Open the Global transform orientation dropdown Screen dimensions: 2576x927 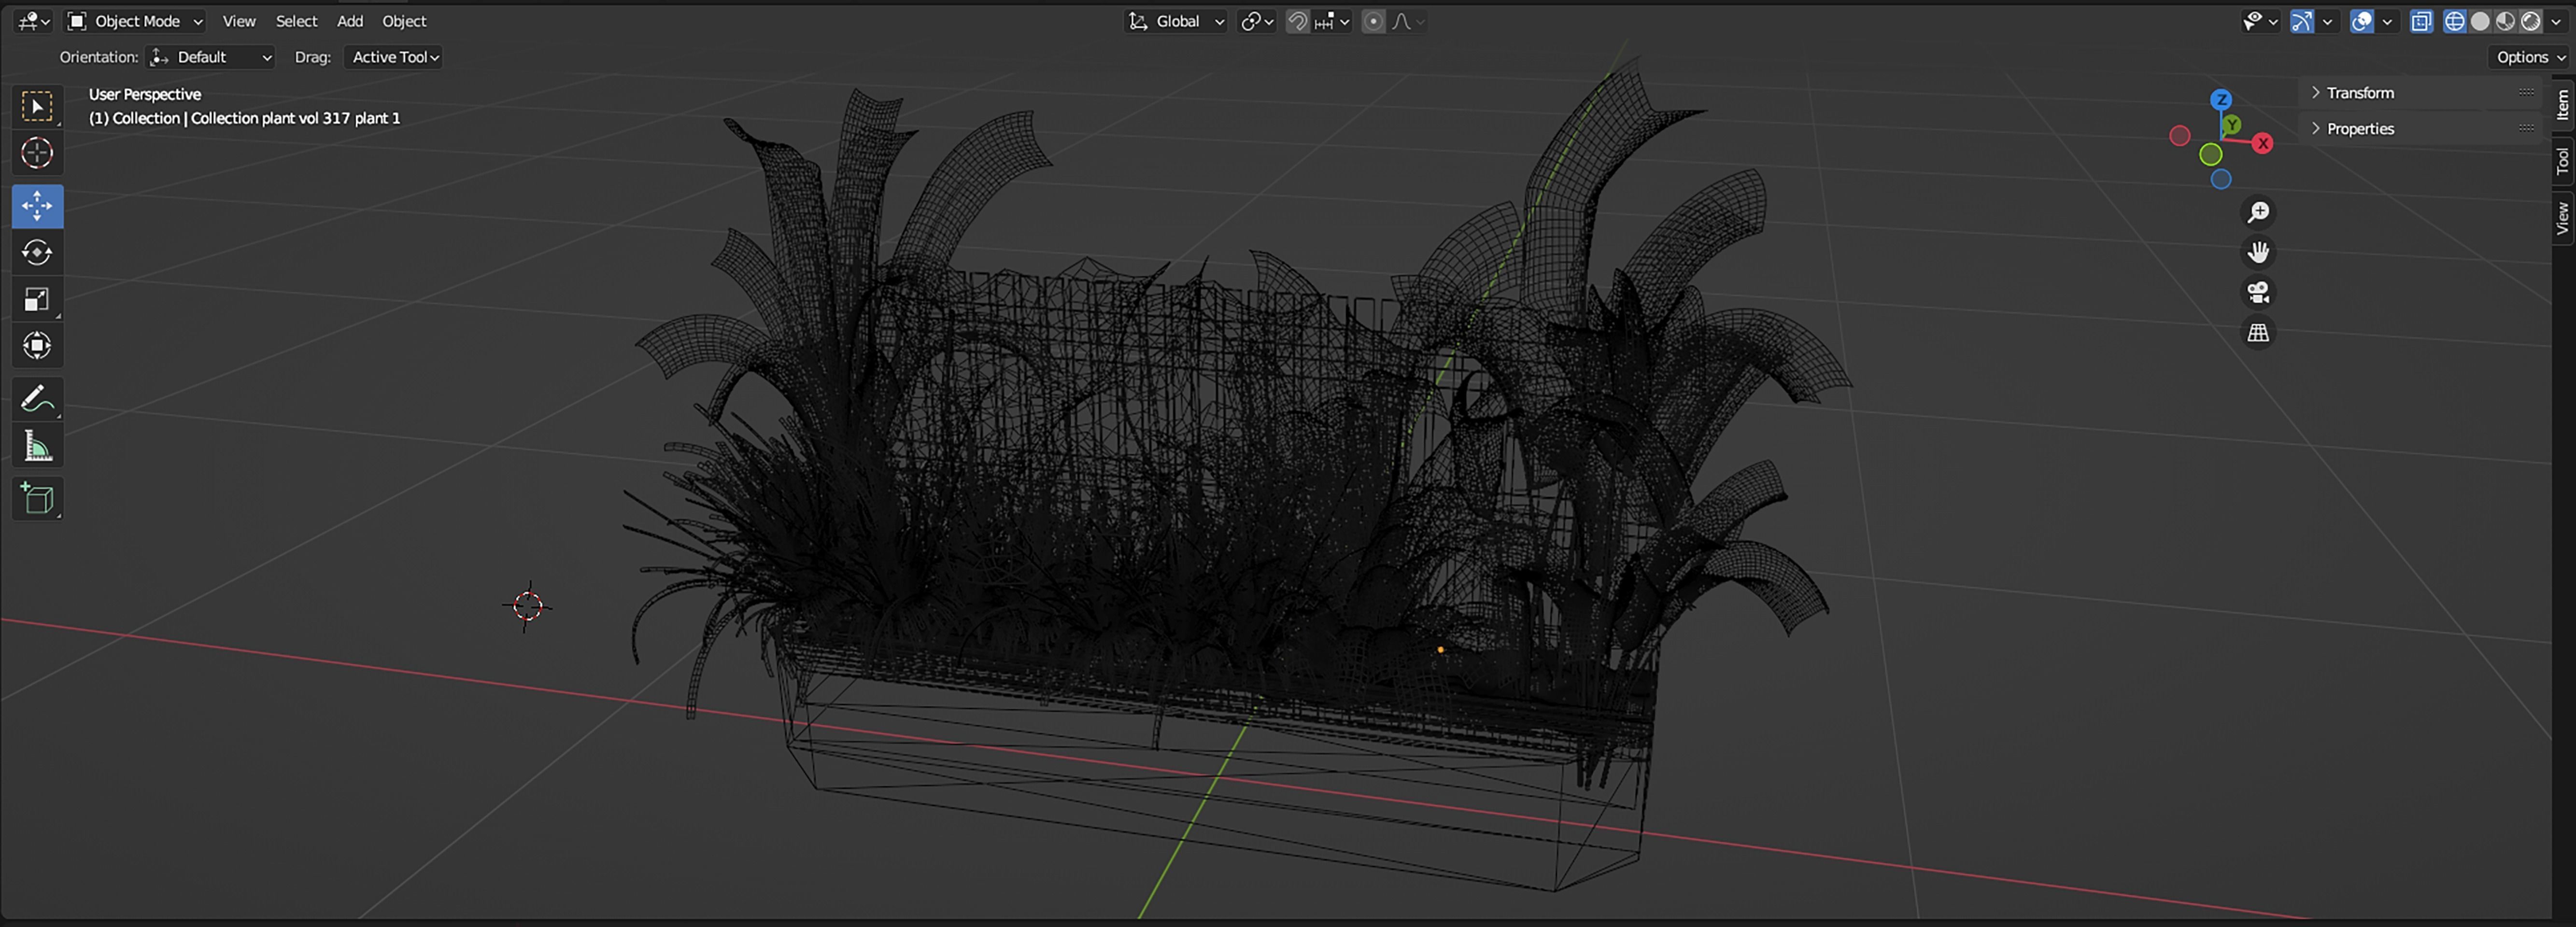point(1175,21)
